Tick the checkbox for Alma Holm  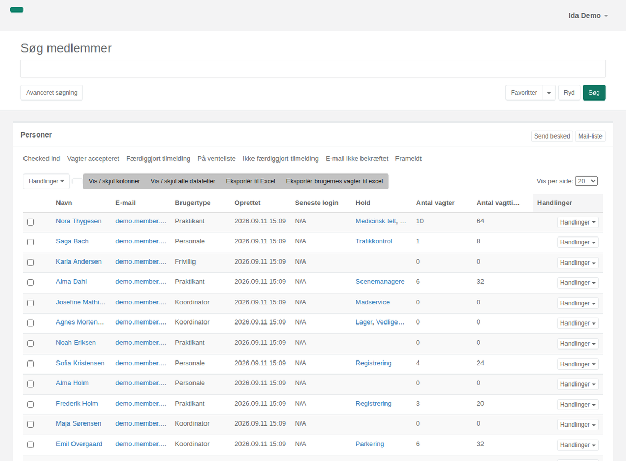click(30, 384)
